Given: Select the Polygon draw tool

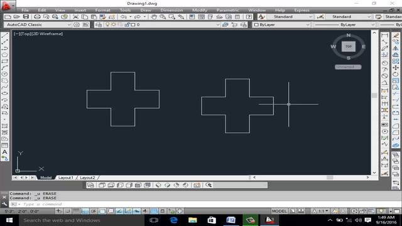Looking at the screenshot, I should click(x=4, y=55).
